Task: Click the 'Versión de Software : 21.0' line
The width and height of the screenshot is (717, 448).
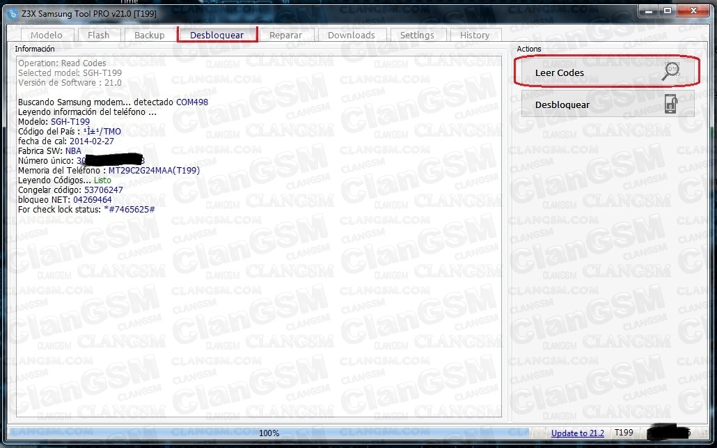Action: 70,83
